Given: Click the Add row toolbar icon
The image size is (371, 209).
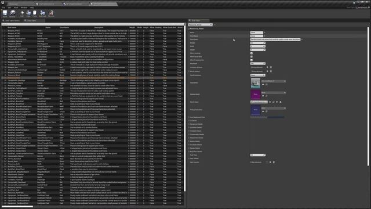Looking at the screenshot, I should (22, 13).
